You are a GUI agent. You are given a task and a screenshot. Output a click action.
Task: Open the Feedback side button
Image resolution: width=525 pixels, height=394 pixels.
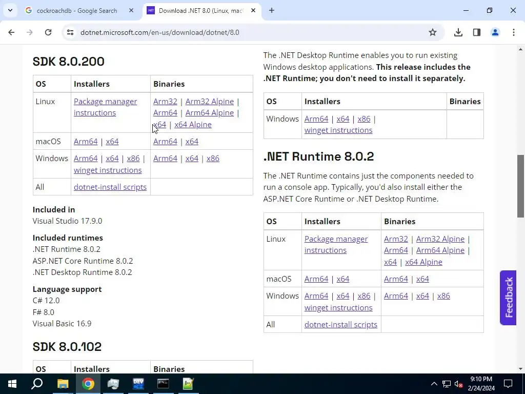click(508, 298)
